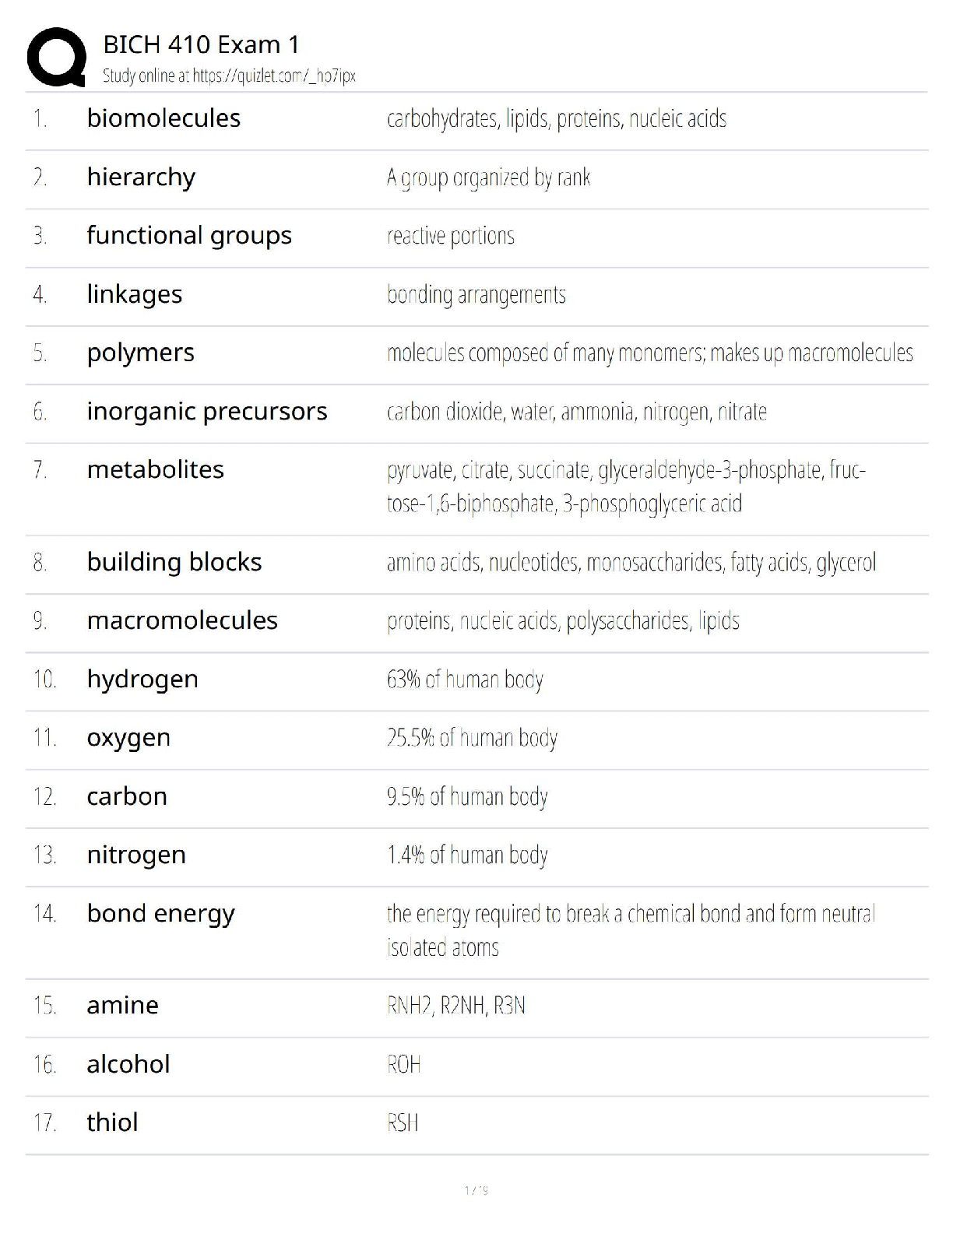
Task: Open the quizlet.com study link
Action: [x=229, y=76]
